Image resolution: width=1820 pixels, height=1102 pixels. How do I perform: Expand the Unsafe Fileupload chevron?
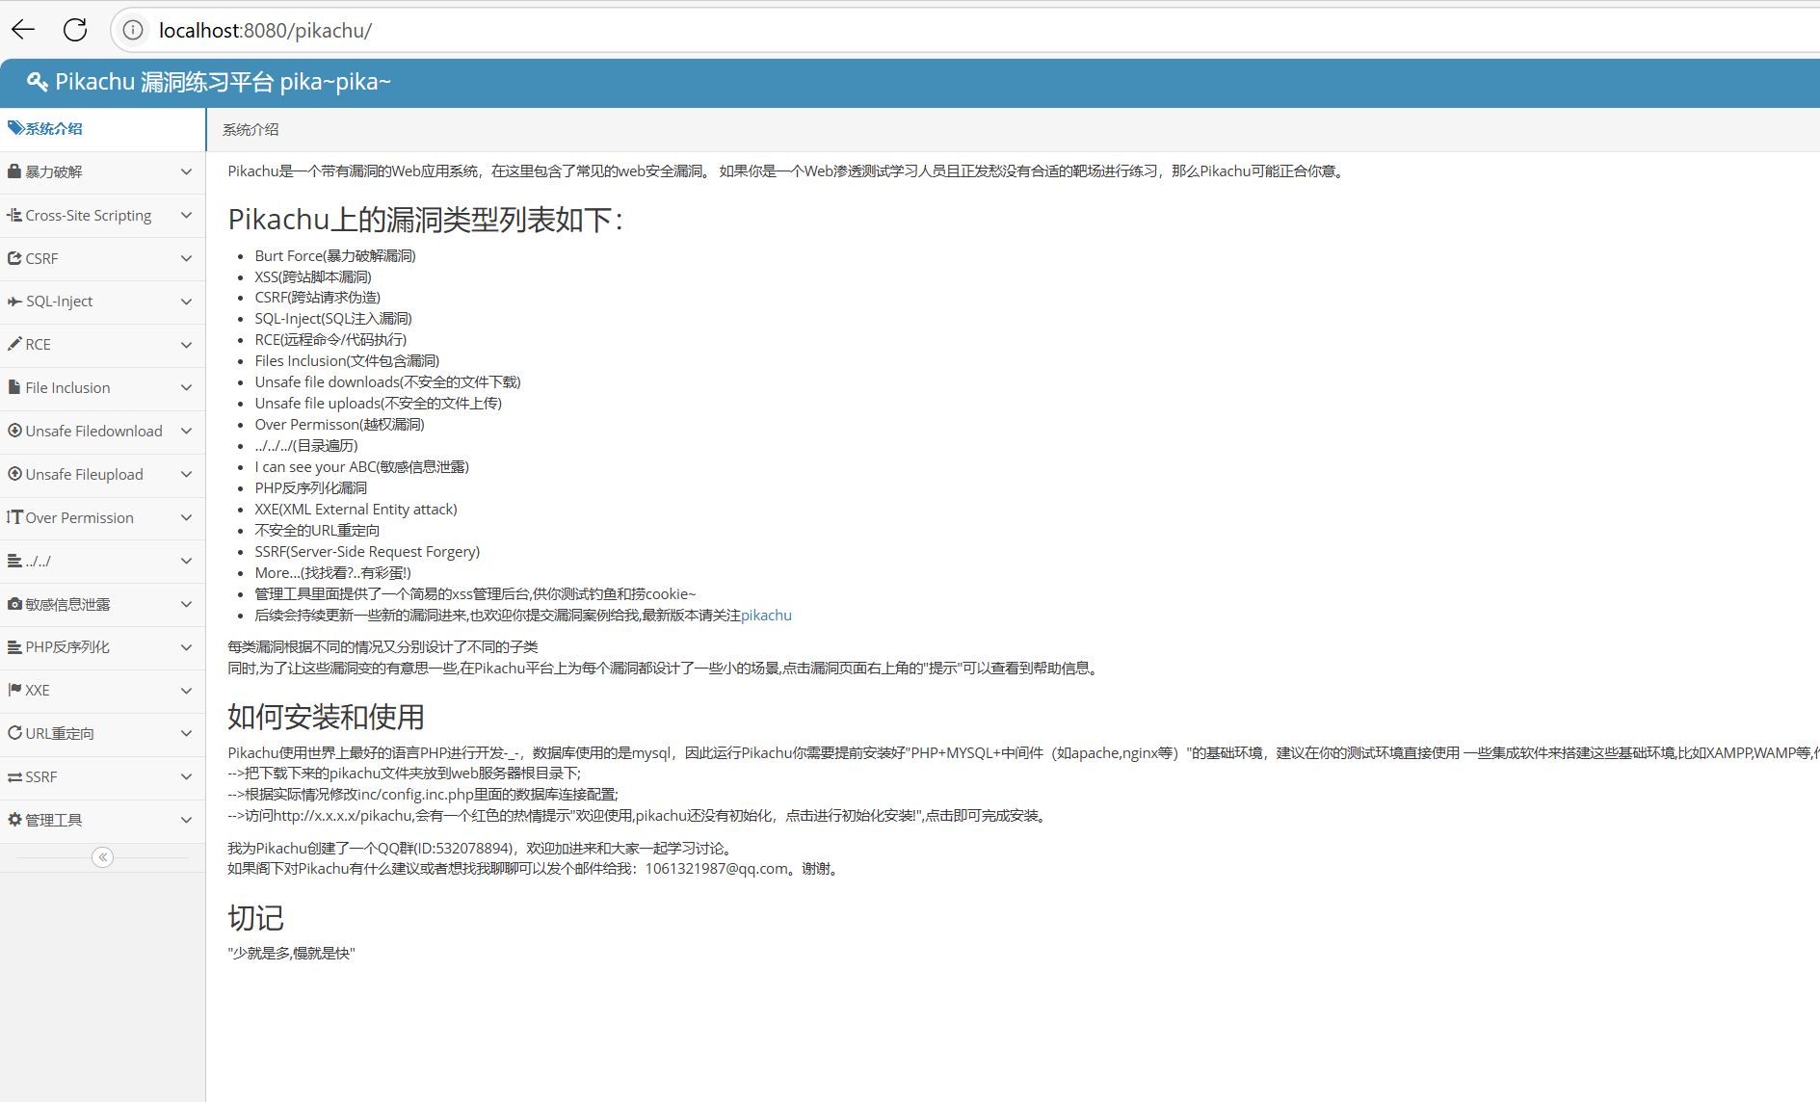pos(186,474)
